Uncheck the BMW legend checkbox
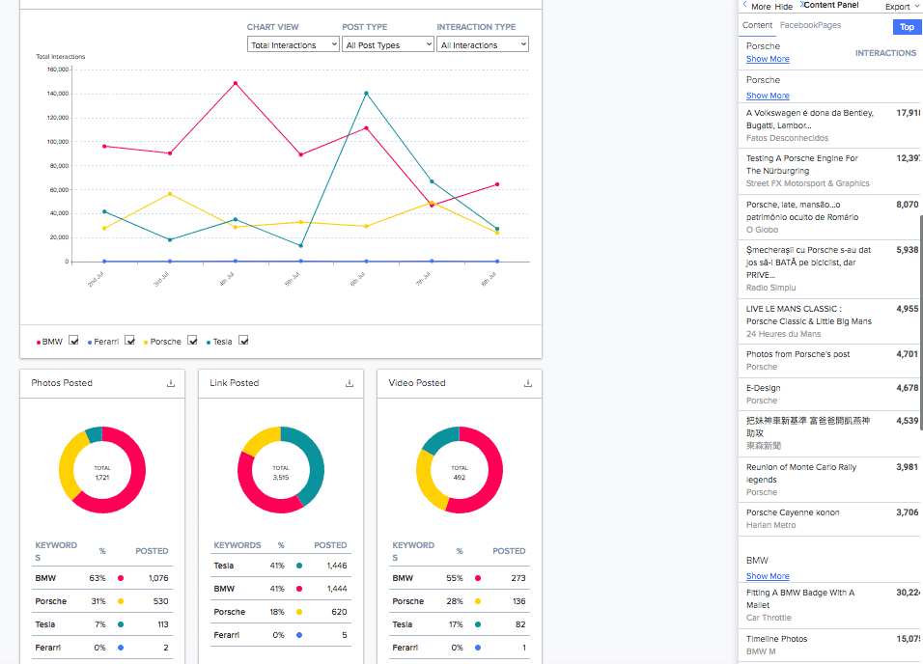The width and height of the screenshot is (923, 664). point(73,341)
